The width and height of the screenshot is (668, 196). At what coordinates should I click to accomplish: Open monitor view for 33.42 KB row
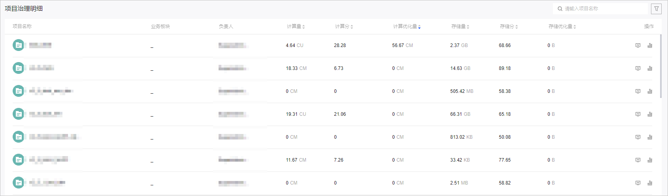tap(638, 160)
